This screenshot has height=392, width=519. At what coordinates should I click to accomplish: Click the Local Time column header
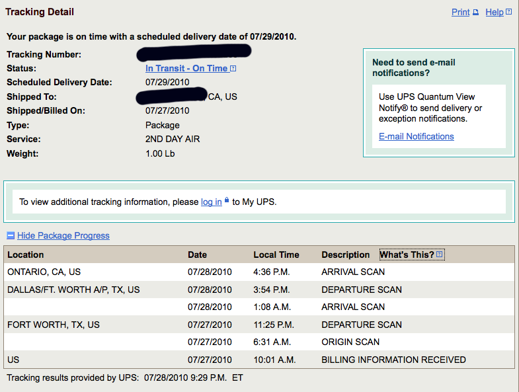pyautogui.click(x=276, y=255)
